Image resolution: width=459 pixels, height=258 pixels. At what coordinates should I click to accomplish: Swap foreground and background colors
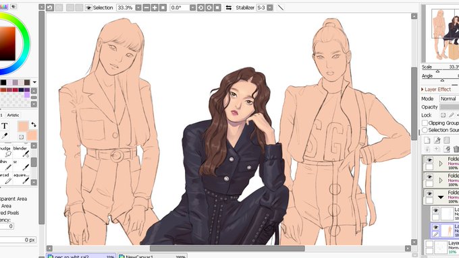(x=34, y=125)
